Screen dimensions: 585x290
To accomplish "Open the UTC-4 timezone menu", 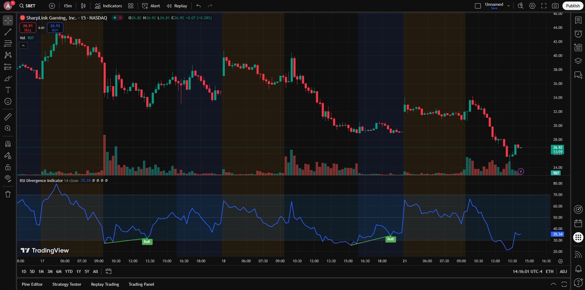I will tap(527, 271).
